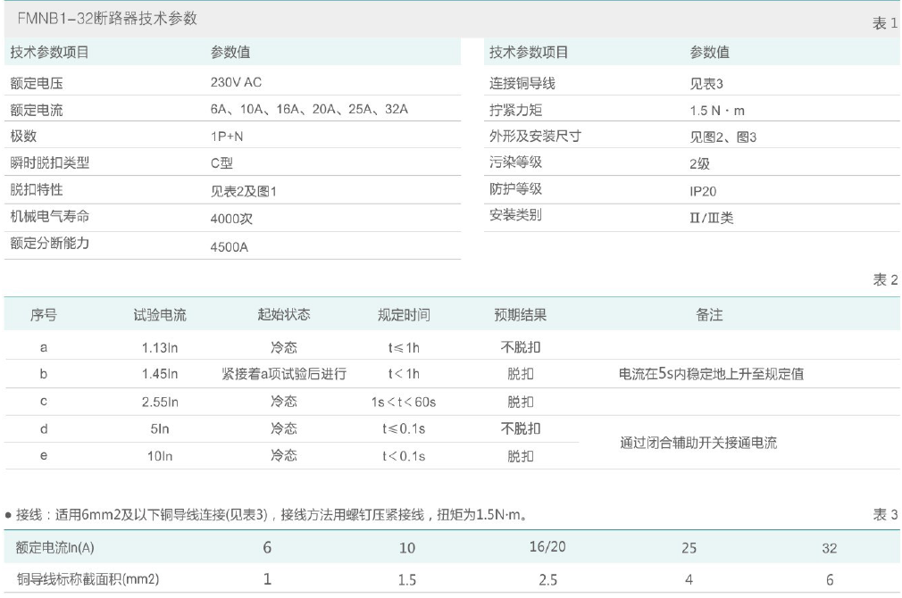
Task: Select the 1.13In test current cell
Action: (160, 347)
